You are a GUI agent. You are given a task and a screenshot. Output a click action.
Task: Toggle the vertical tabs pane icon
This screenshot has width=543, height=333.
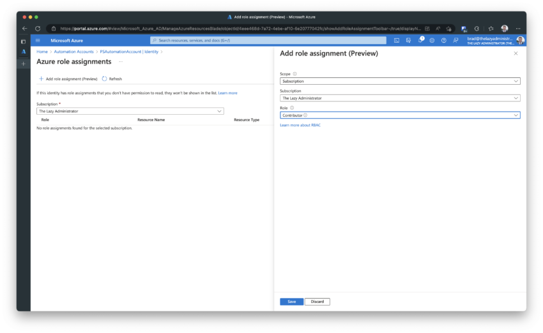[24, 41]
